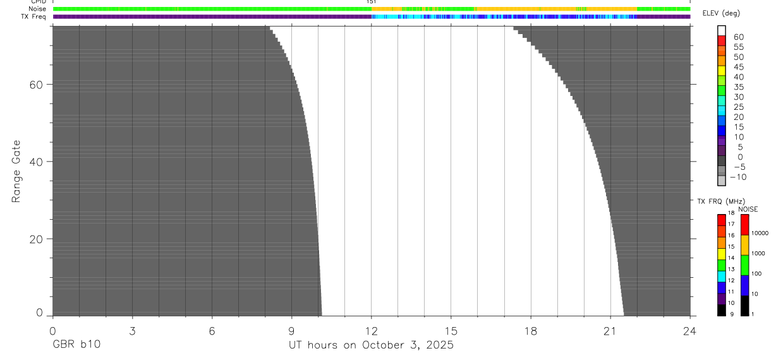Click x-axis tick label '6'
The width and height of the screenshot is (776, 358).
(x=212, y=331)
